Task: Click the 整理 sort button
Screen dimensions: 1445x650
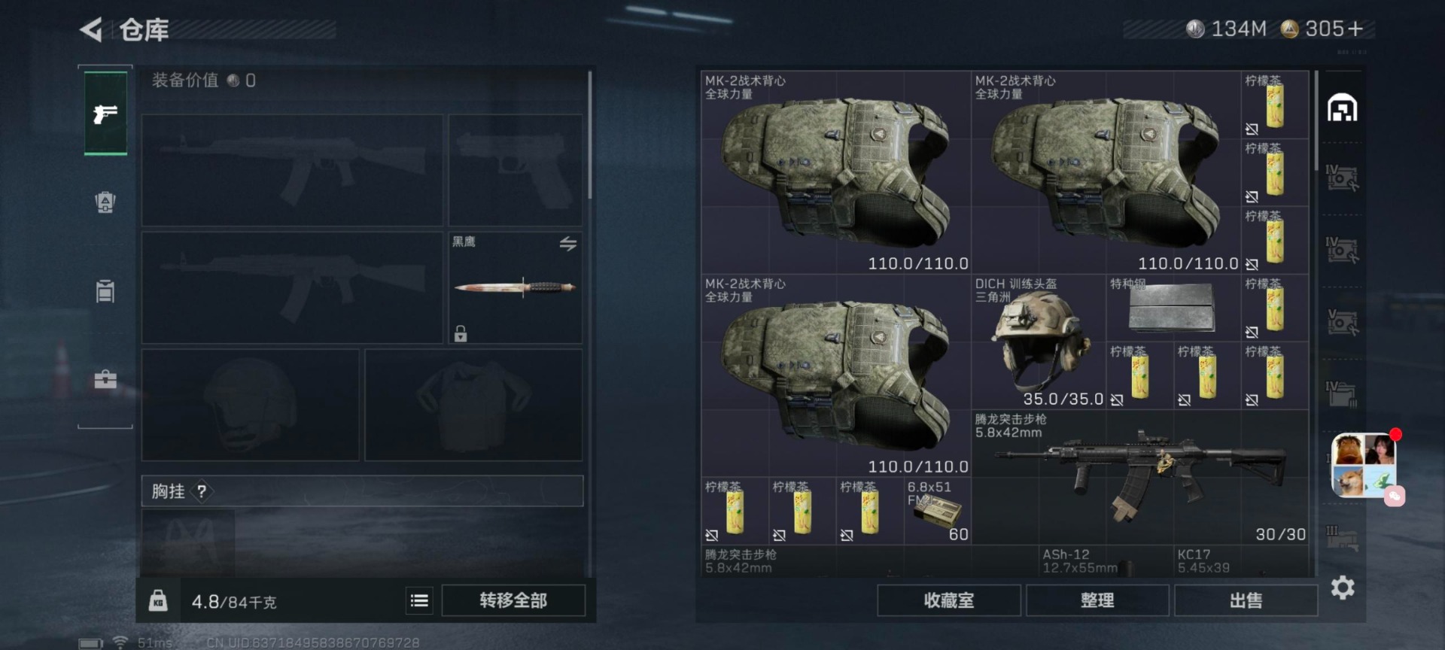Action: coord(1097,600)
